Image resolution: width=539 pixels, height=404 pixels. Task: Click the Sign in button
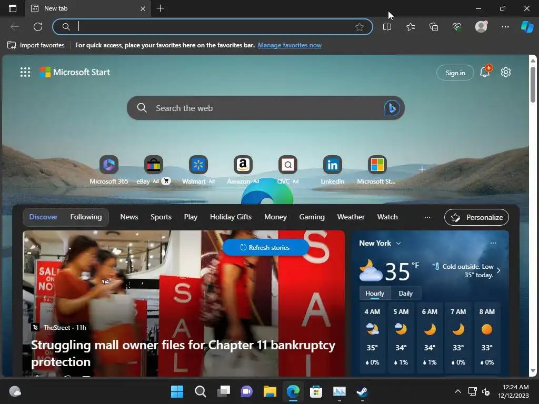[x=455, y=73]
